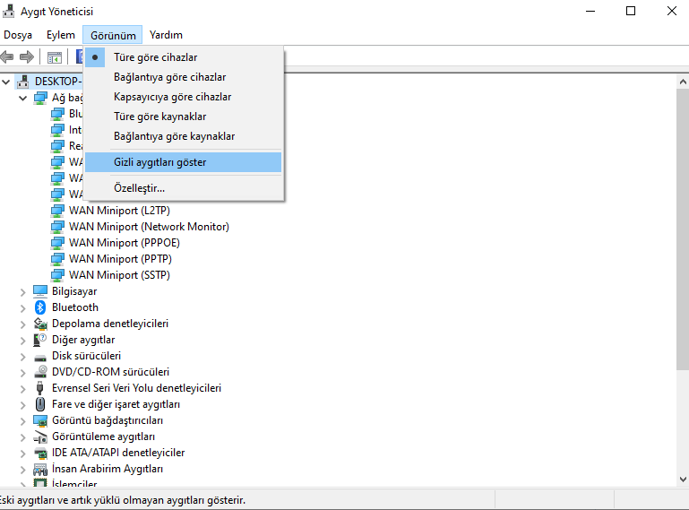
Task: Choose 'Türe göre kaynaklar' view
Action: pos(184,117)
